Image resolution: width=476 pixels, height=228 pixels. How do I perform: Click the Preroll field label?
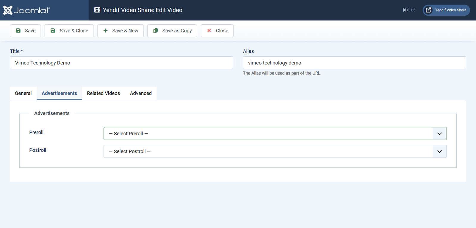click(x=36, y=132)
